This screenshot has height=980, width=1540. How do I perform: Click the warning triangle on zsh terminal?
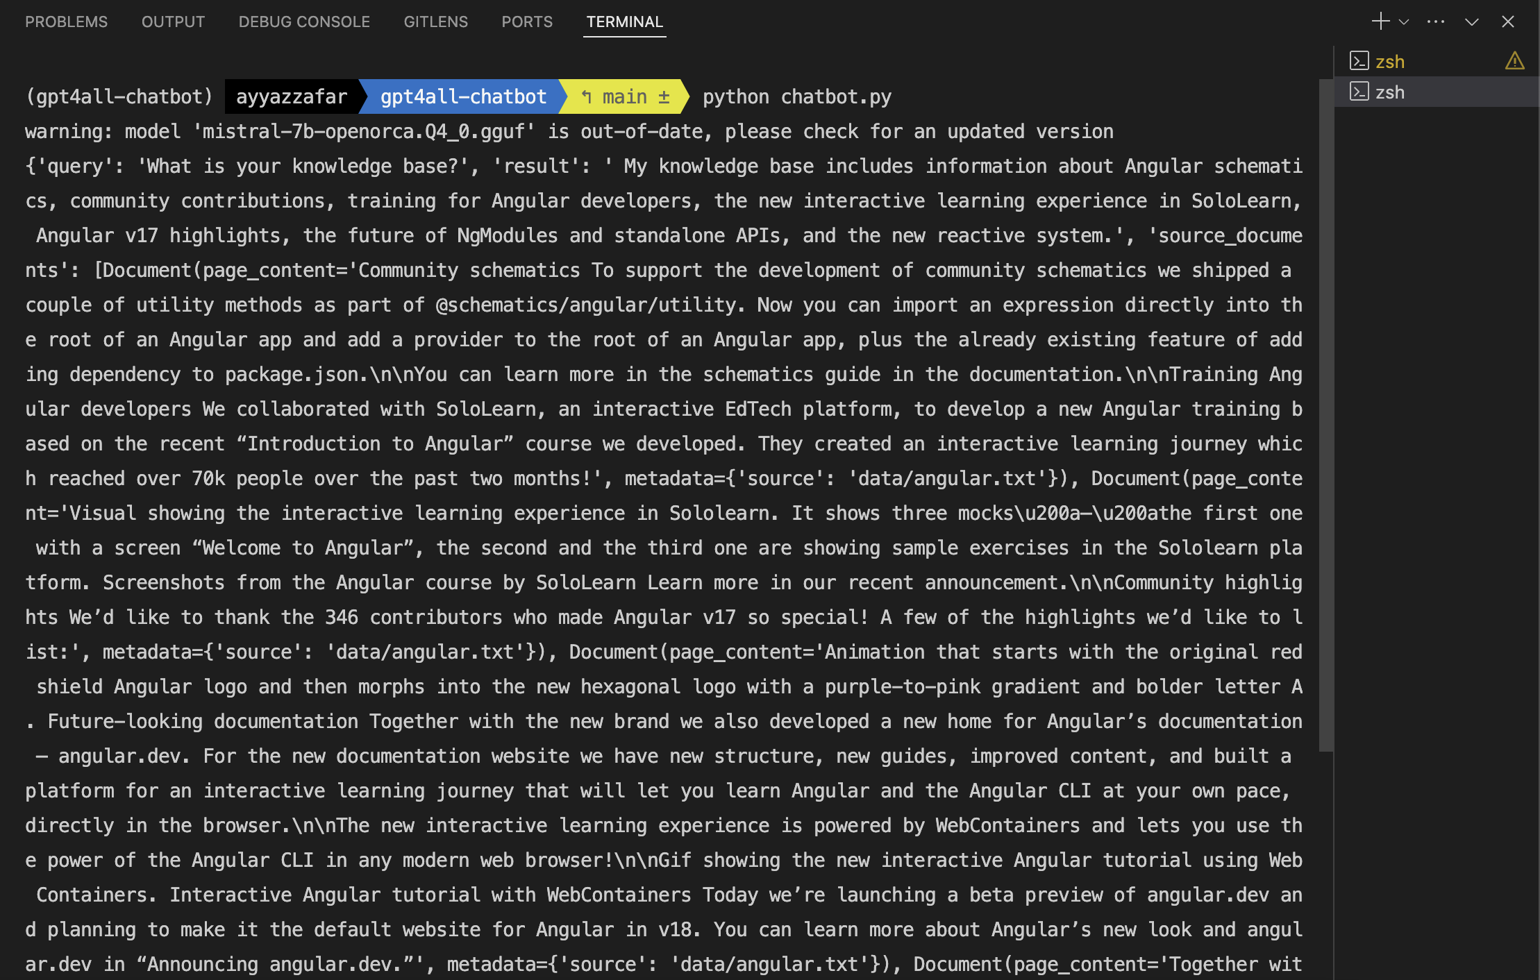1514,61
